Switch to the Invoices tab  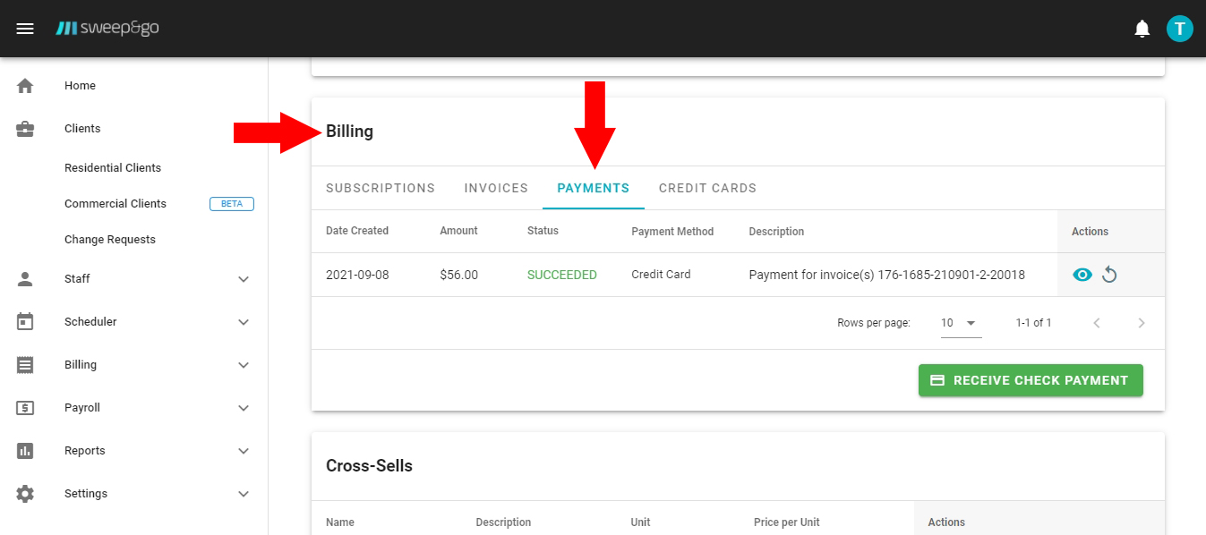[x=496, y=188]
